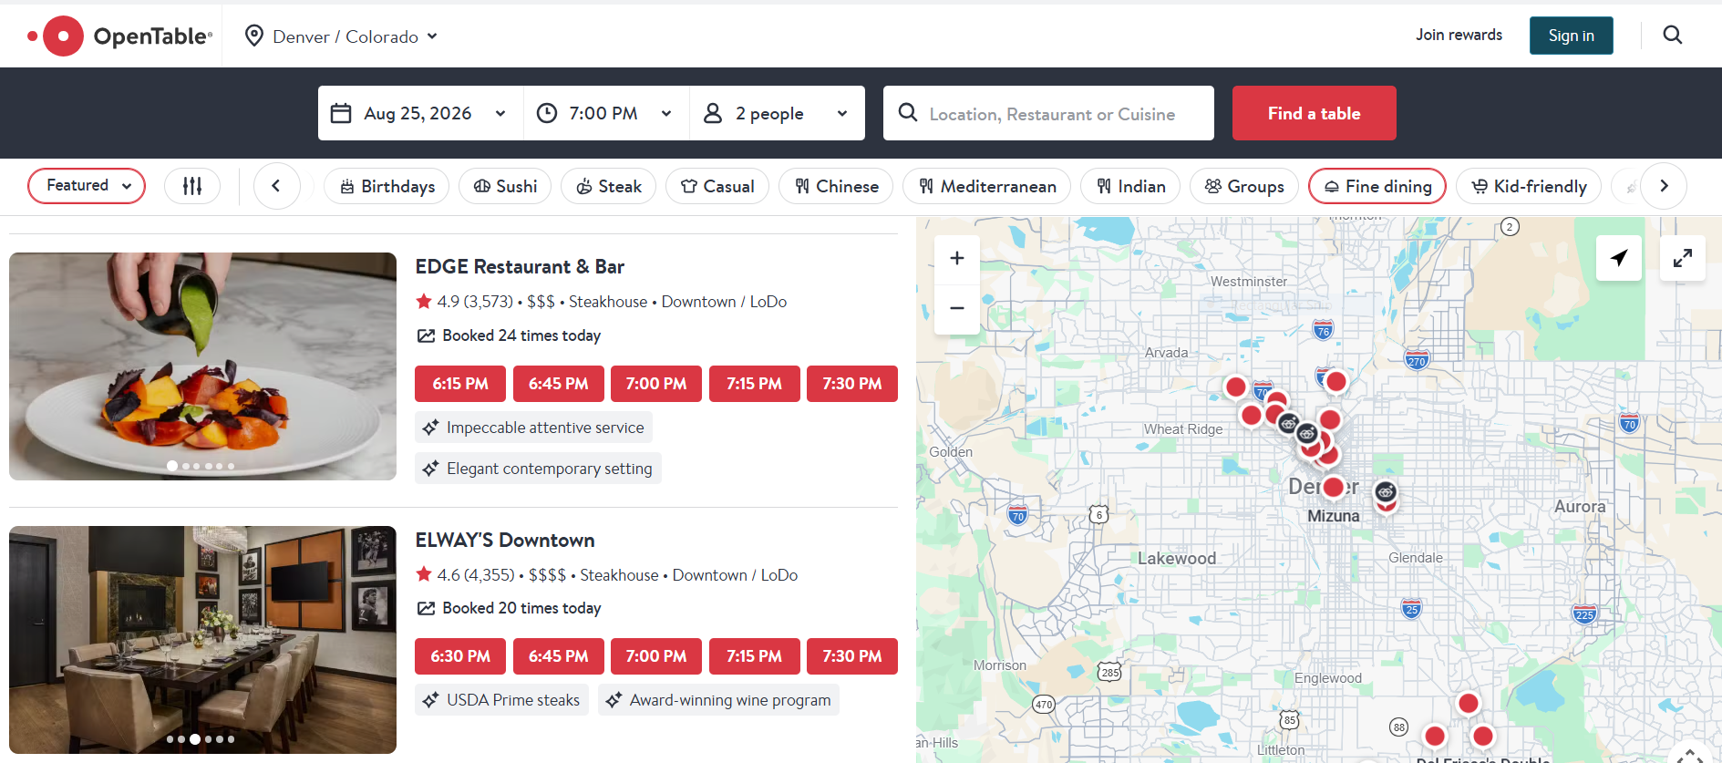Click Join rewards link
1722x763 pixels.
click(1459, 35)
